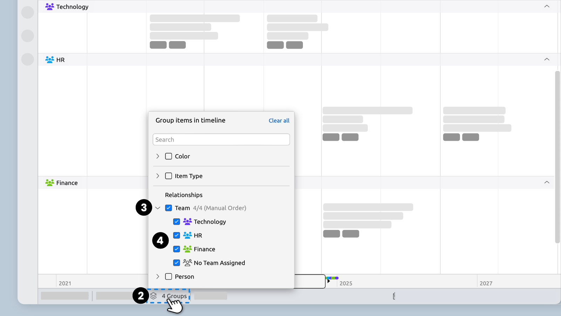Expand the Item Type group options
The width and height of the screenshot is (561, 316).
click(158, 176)
